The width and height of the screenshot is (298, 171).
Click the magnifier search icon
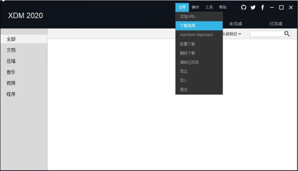287,34
